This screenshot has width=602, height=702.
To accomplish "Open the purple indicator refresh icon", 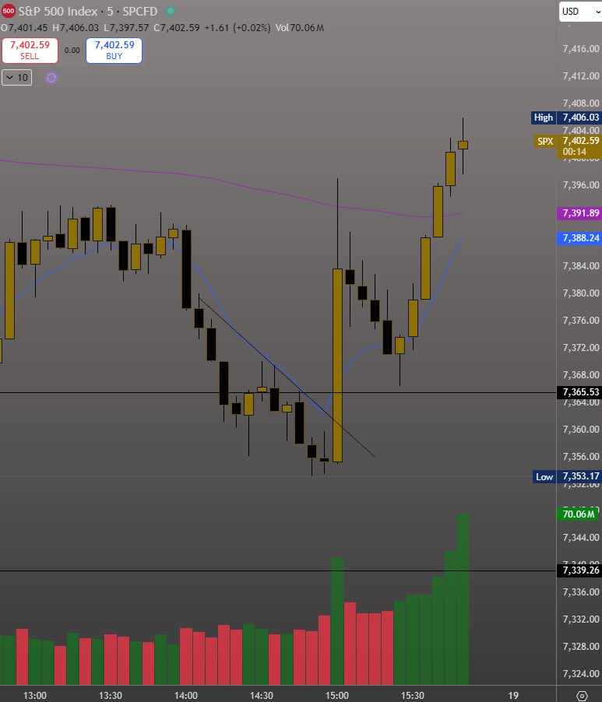I will [51, 78].
